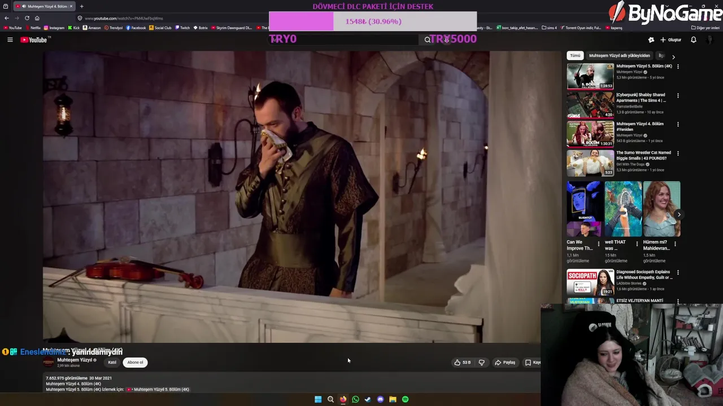Open the Can We Improve Th... short
This screenshot has height=406, width=723.
pyautogui.click(x=584, y=209)
